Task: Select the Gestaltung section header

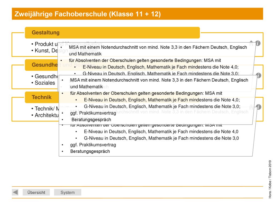Action: click(112, 32)
